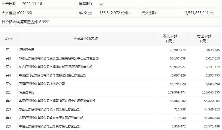Select announcement date value 2020-11-16
222x130 pixels.
(32, 4)
